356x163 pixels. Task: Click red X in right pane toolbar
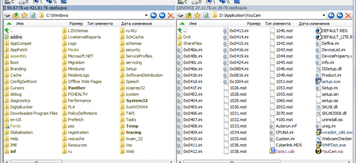click(x=348, y=15)
